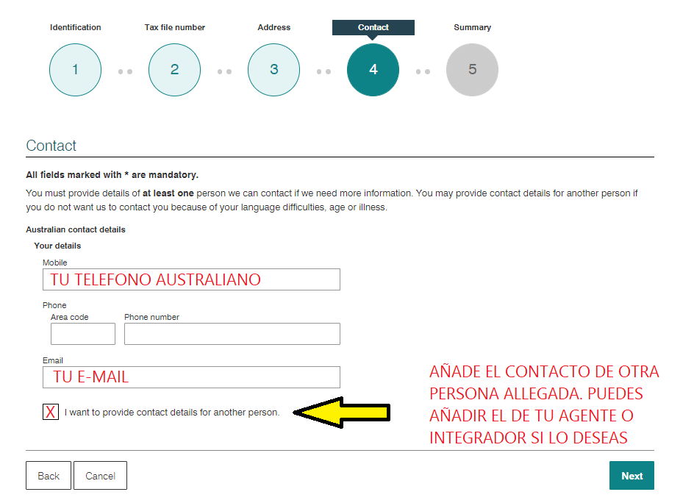The image size is (694, 503).
Task: Click the Area code field
Action: pyautogui.click(x=82, y=334)
